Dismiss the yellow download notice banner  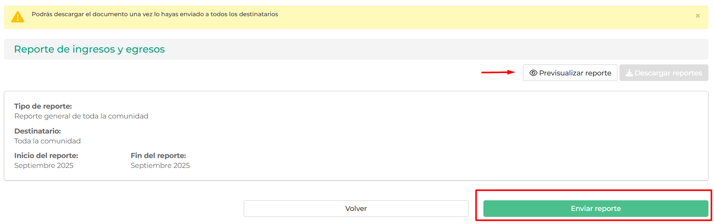click(698, 16)
